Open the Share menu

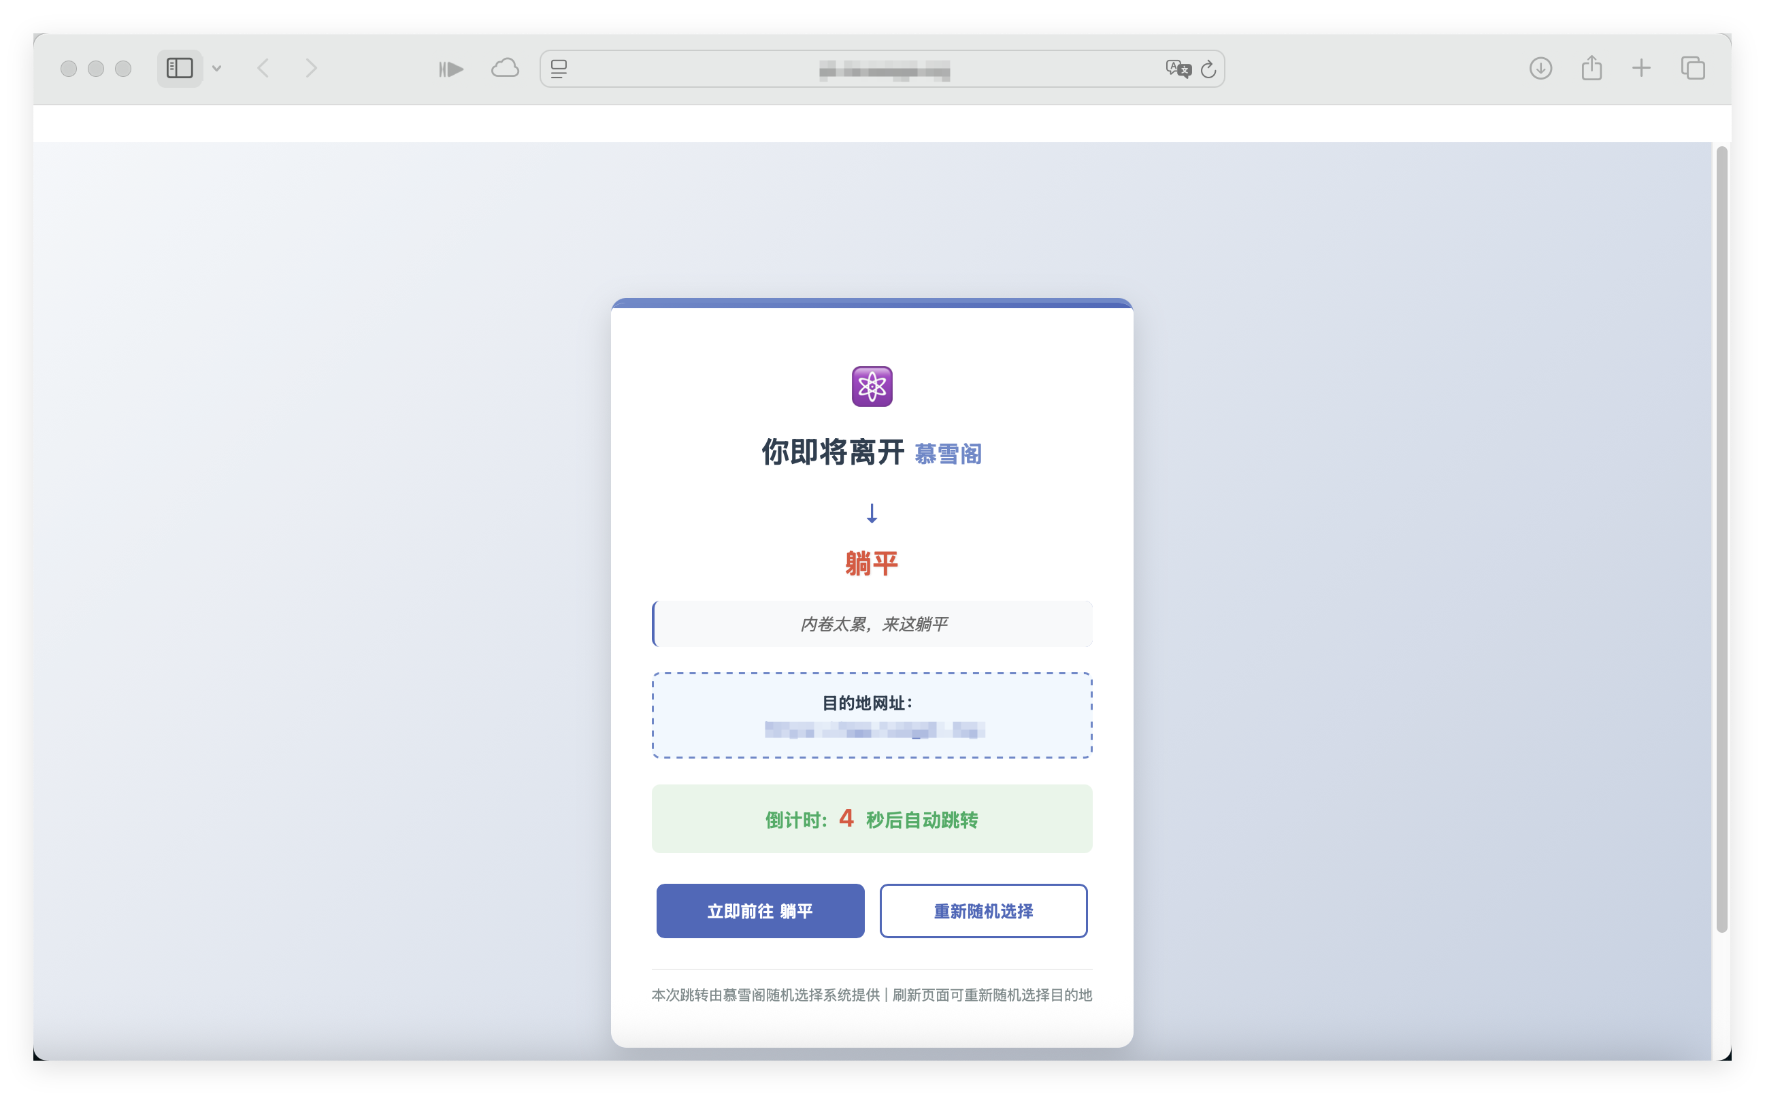[x=1591, y=67]
